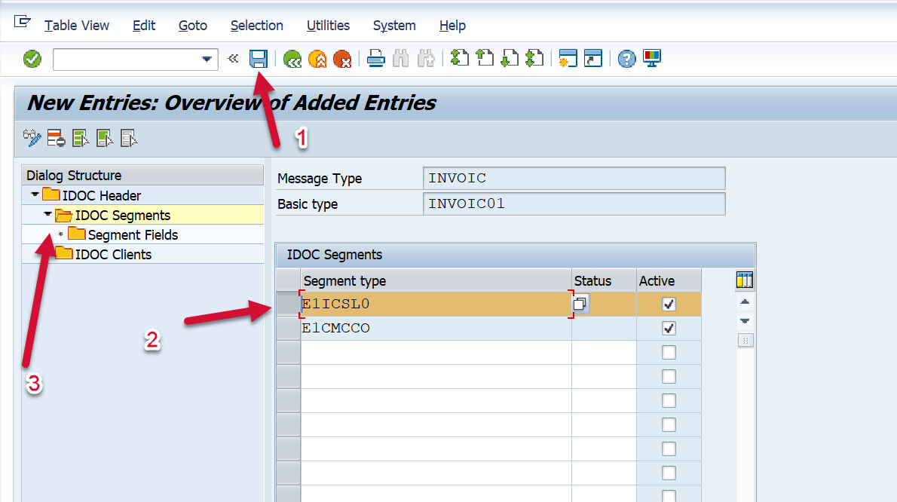The width and height of the screenshot is (897, 502).
Task: Open the command field dropdown arrow
Action: point(207,60)
